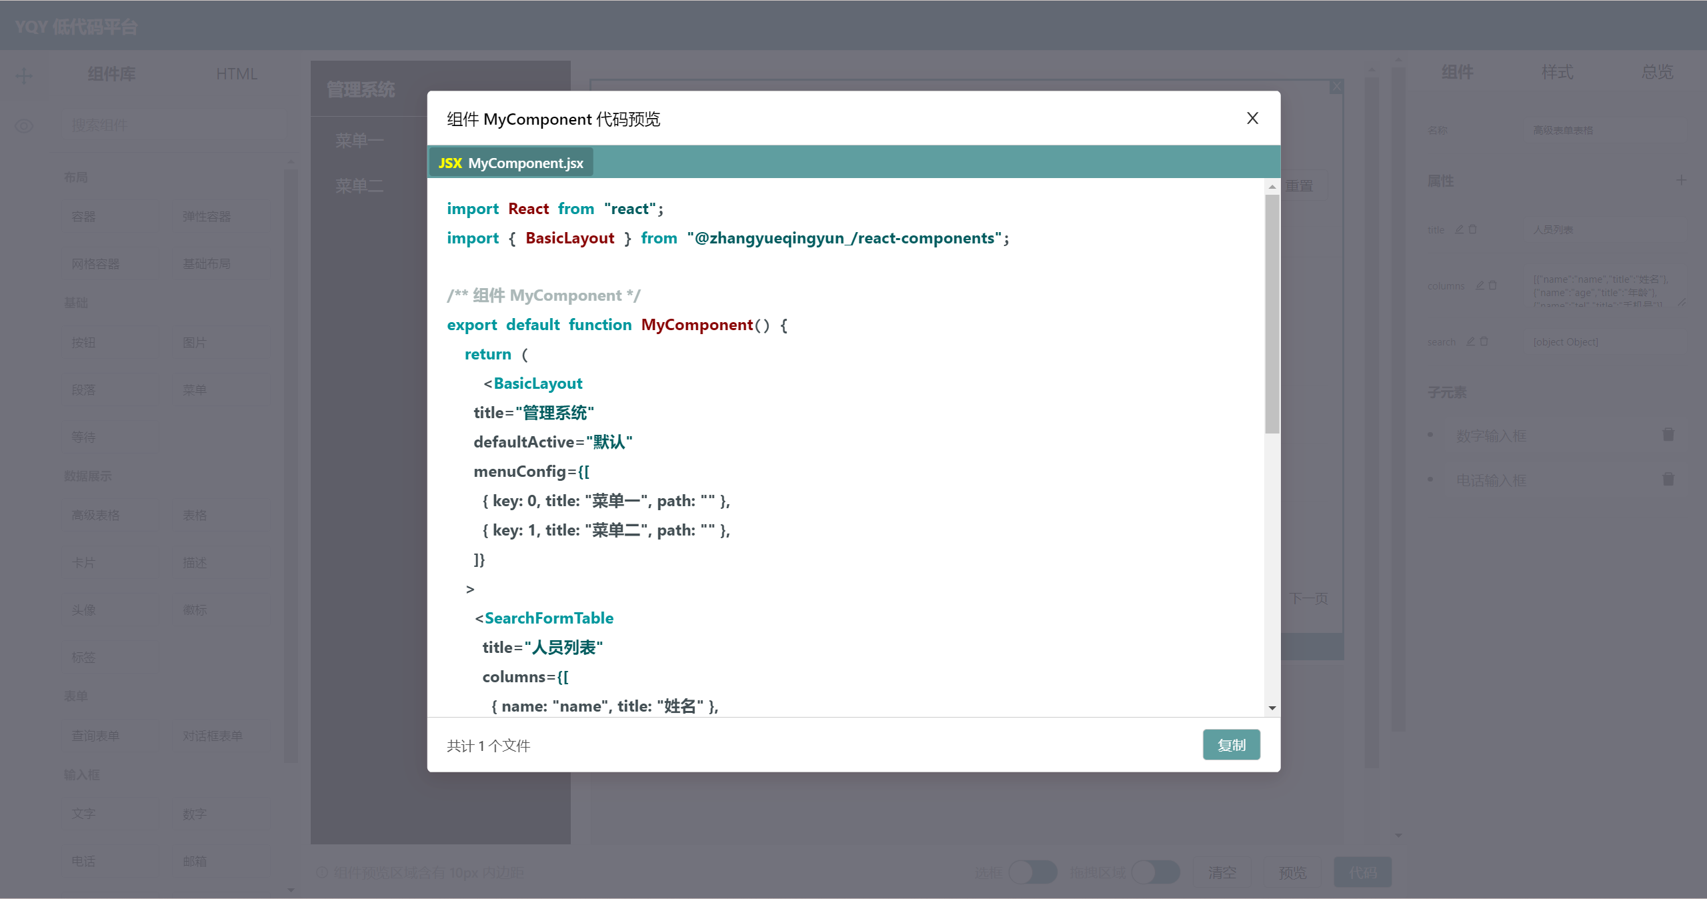The width and height of the screenshot is (1707, 899).
Task: Toggle the eye icon beside the search box
Action: (x=24, y=126)
